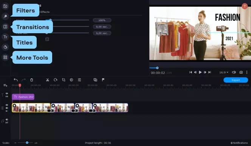Rotate the selected clip
251x146 pixels.
[x=56, y=80]
